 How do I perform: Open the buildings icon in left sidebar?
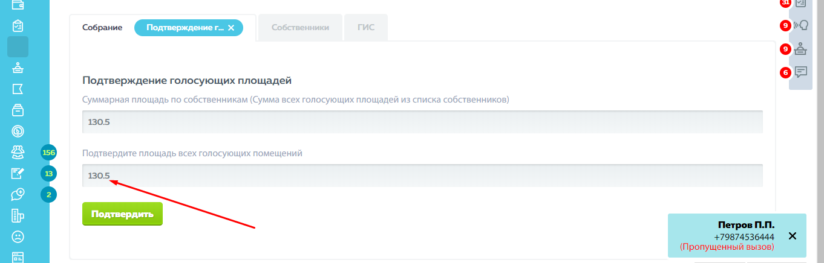coord(18,215)
